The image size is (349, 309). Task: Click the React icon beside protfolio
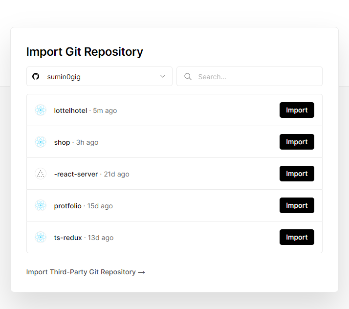click(x=41, y=205)
